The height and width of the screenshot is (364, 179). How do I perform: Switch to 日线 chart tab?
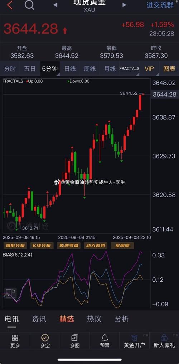tap(70, 69)
